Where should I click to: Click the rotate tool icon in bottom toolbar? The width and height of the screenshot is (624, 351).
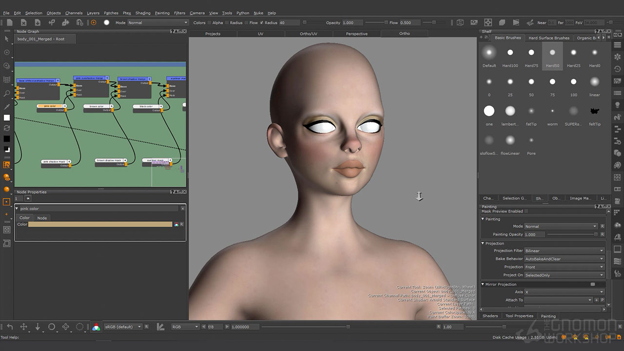tap(52, 327)
